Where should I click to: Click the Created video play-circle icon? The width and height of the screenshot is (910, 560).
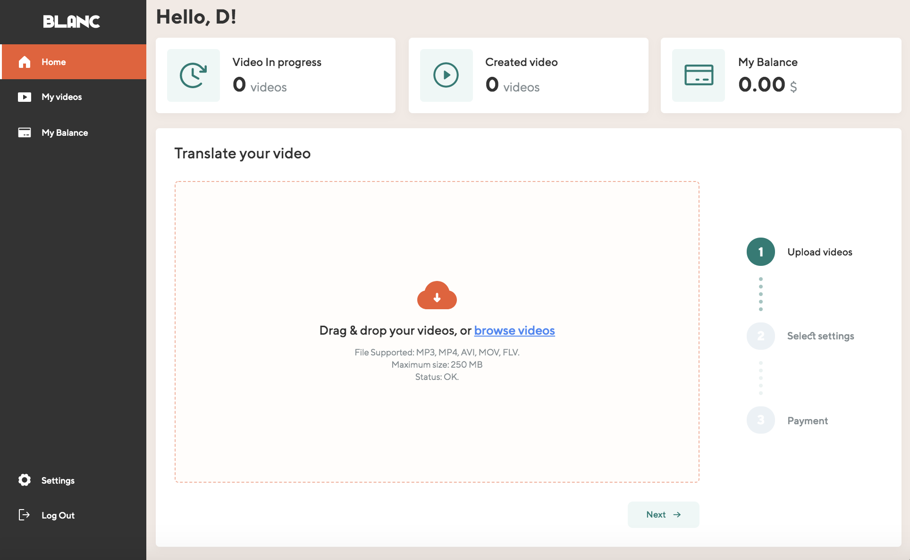click(x=446, y=75)
